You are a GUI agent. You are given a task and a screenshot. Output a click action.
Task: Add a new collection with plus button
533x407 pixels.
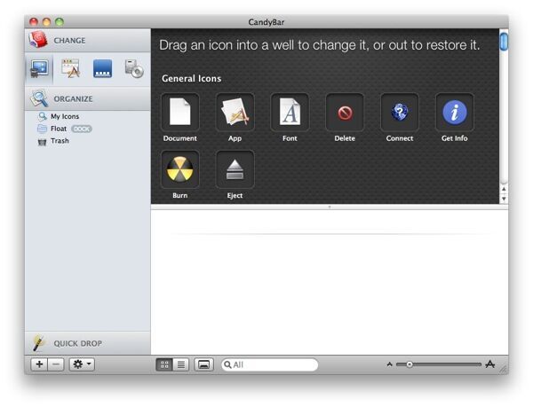coord(39,364)
